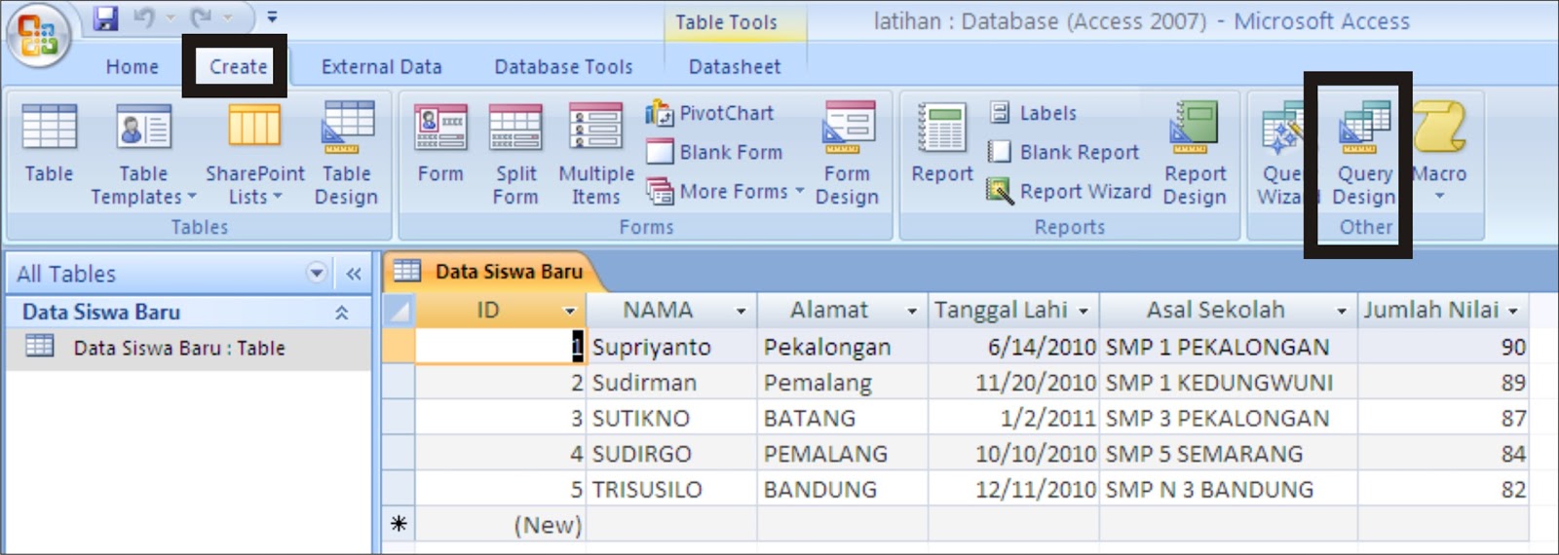Switch to the Create tab

(x=238, y=66)
